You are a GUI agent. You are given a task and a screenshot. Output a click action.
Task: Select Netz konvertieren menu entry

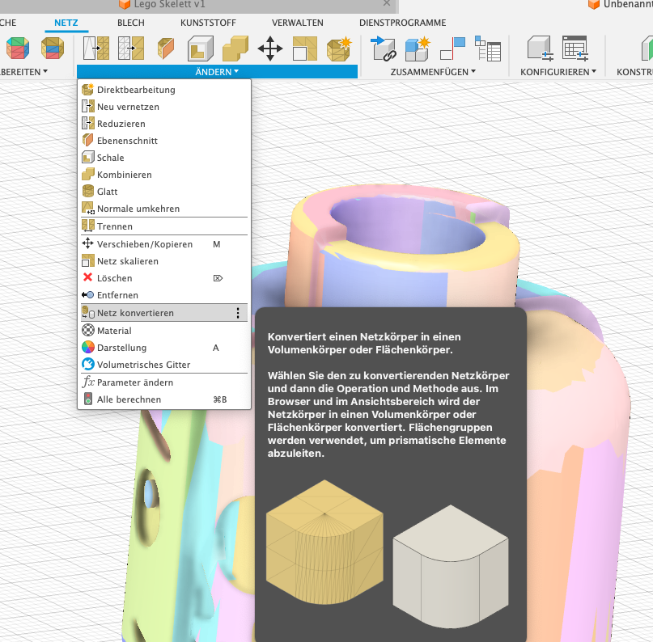135,313
